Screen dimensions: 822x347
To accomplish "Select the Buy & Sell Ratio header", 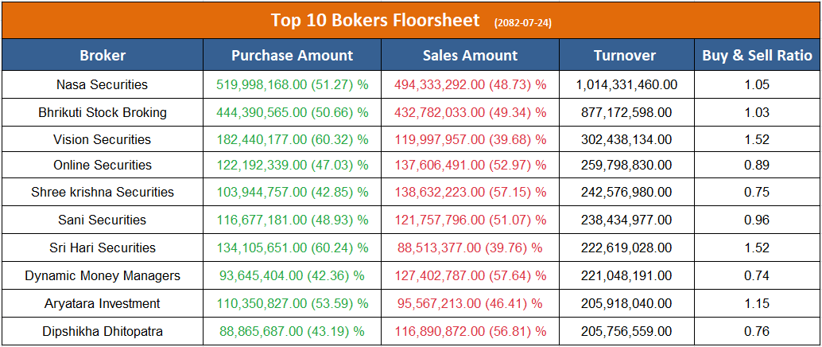I will tap(757, 55).
